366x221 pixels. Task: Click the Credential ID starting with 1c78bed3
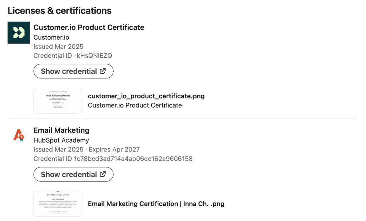tap(113, 159)
